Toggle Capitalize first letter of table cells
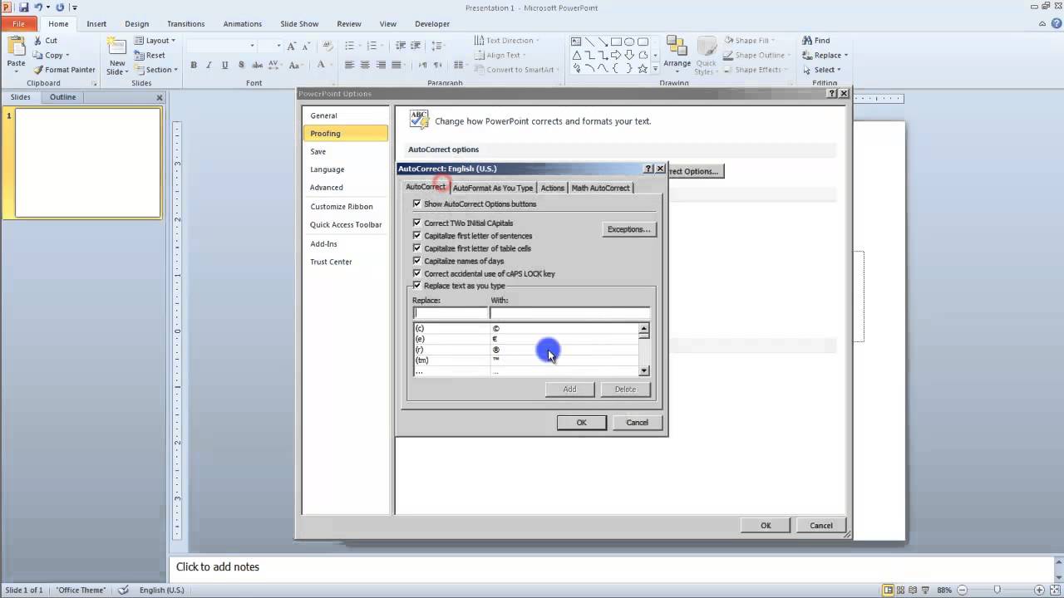Viewport: 1064px width, 598px height. [x=417, y=248]
